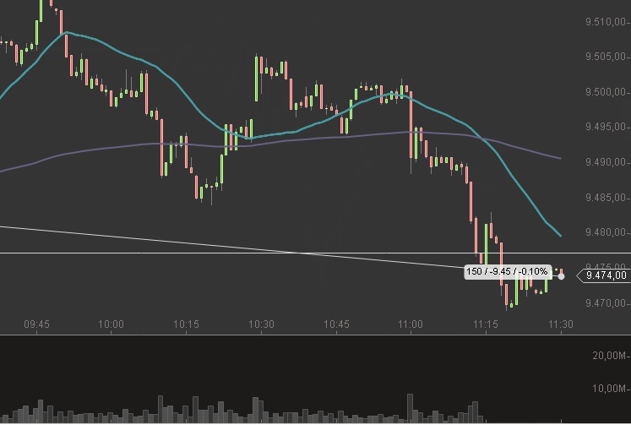Click the 9.505,00 price axis label
The image size is (631, 425).
tap(606, 57)
